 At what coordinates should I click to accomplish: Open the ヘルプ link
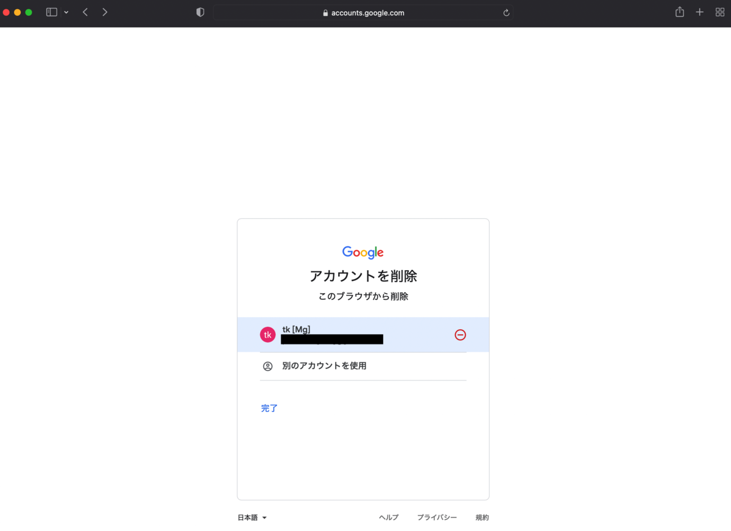tap(388, 516)
